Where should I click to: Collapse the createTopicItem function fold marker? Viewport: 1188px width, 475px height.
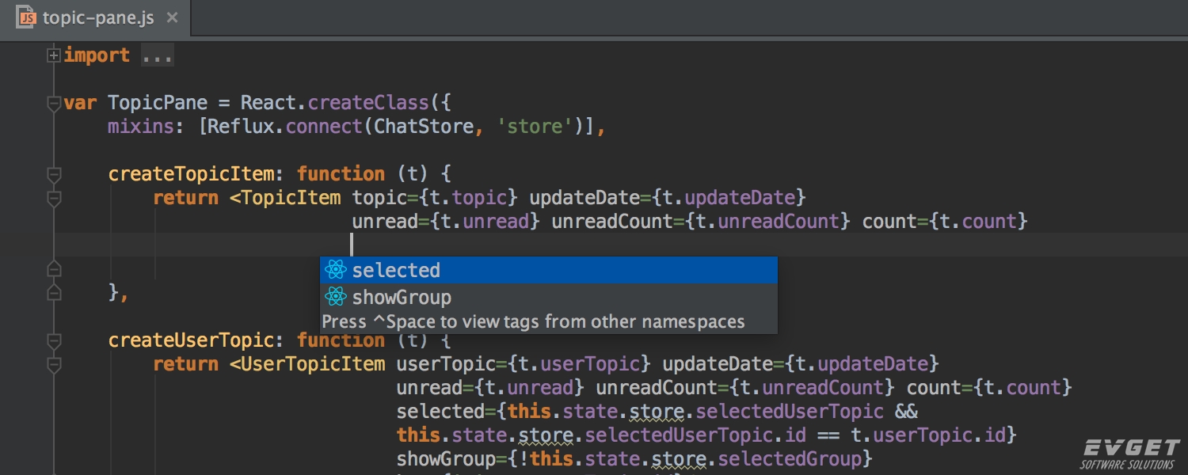coord(54,174)
